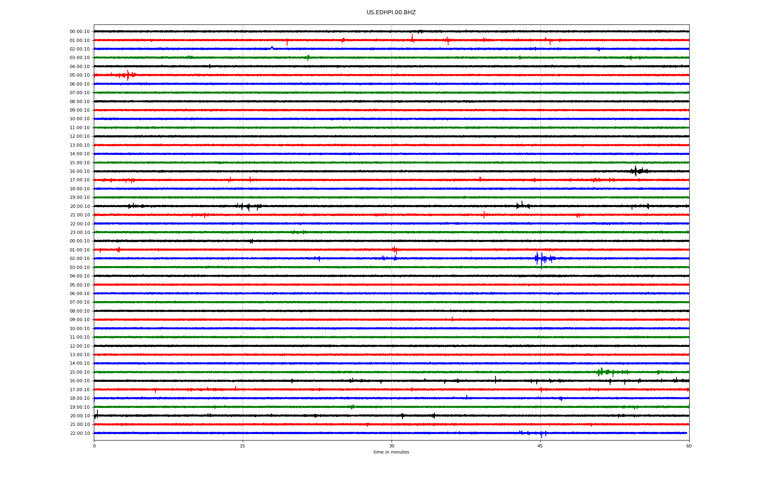Click the x-axis tick label 0
Viewport: 783px width, 489px height.
pos(94,446)
